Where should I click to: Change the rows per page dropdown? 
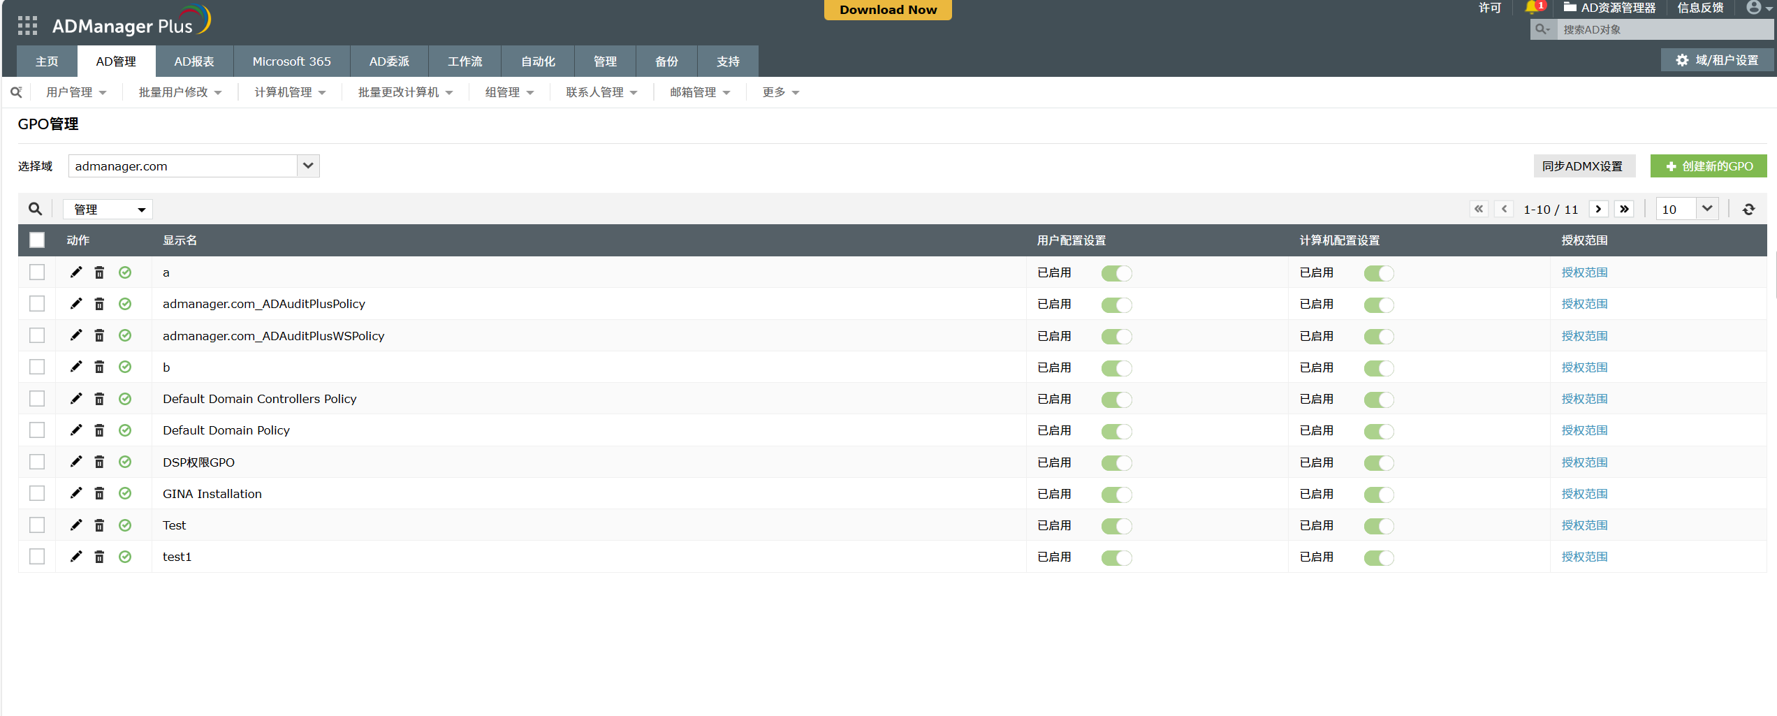click(x=1686, y=210)
